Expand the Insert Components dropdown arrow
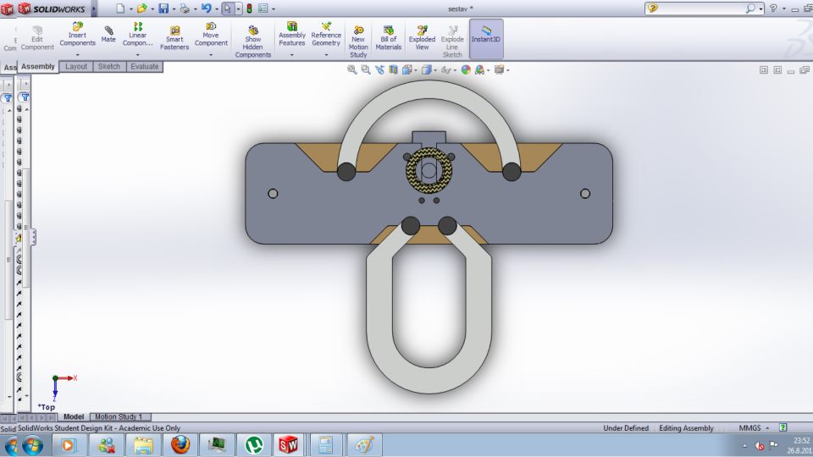The image size is (813, 457). [77, 55]
